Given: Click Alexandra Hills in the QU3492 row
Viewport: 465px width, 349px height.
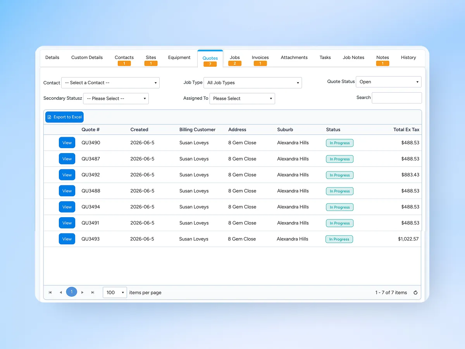Looking at the screenshot, I should pos(293,175).
